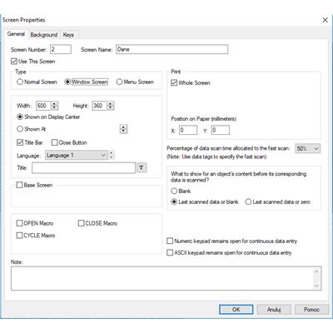
Task: Switch to the Keys tab
Action: tap(68, 35)
